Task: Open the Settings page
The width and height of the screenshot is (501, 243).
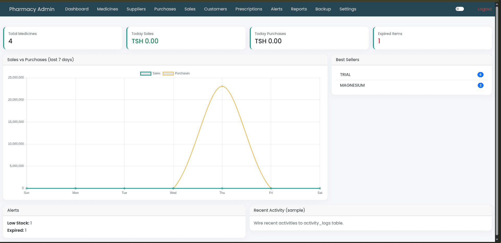Action: click(348, 9)
